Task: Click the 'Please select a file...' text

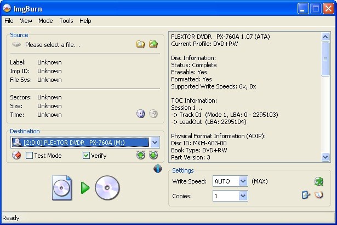Action: (53, 45)
